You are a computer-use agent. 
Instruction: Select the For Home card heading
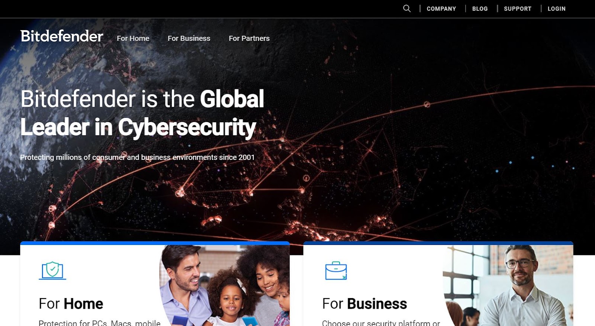(71, 304)
